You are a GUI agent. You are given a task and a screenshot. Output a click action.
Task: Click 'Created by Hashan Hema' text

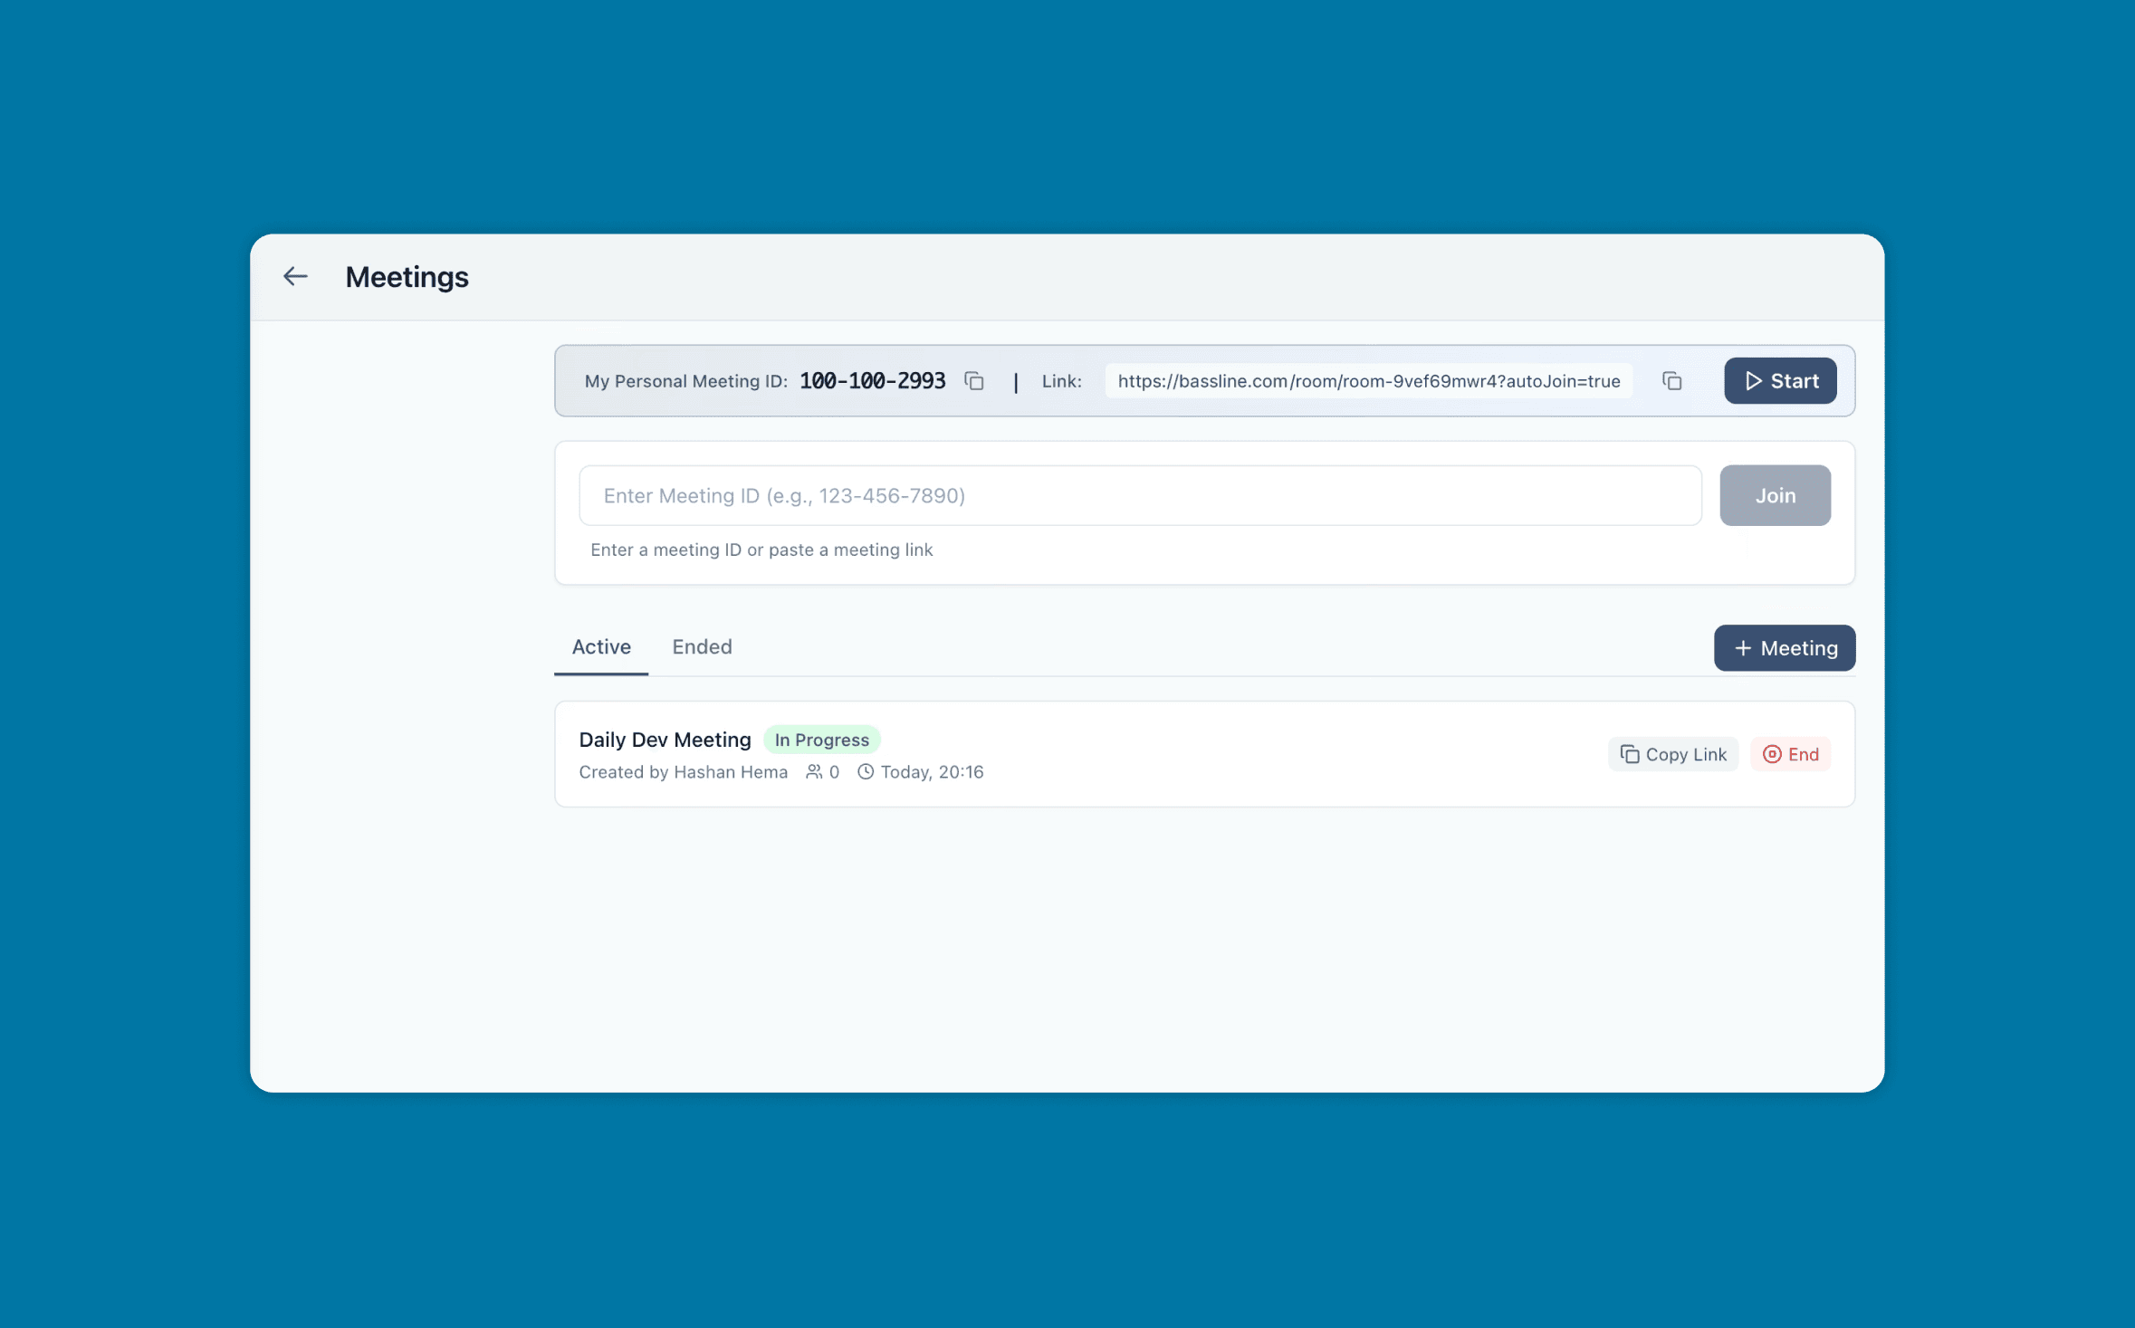pos(683,772)
